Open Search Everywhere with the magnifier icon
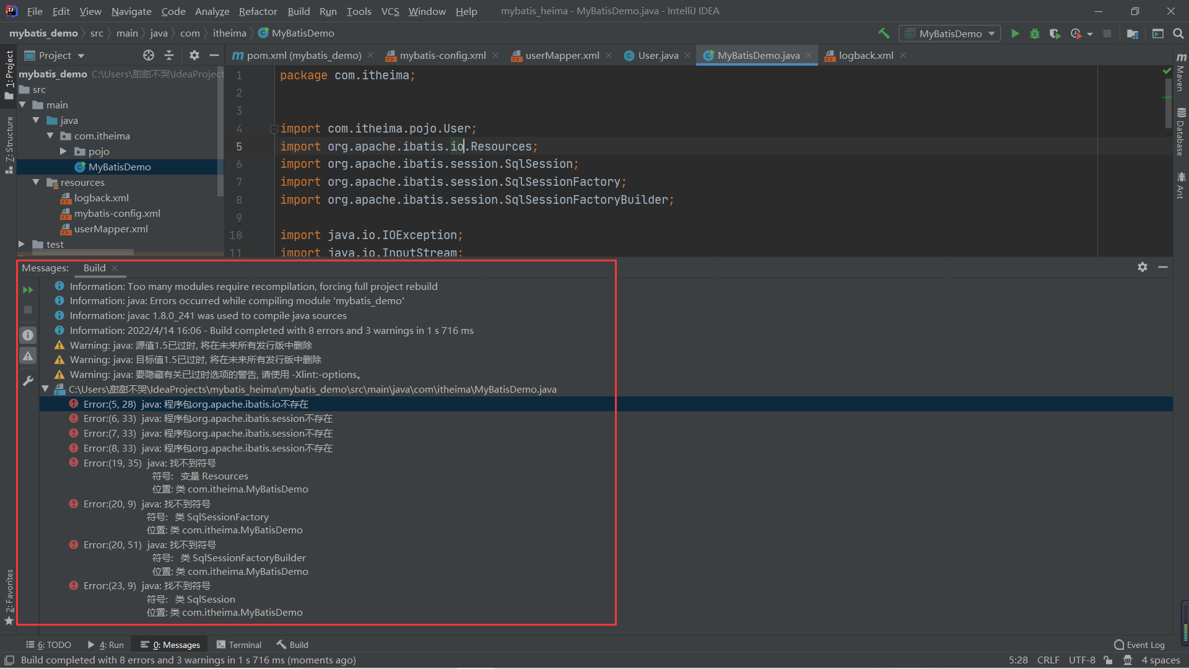 click(1178, 33)
